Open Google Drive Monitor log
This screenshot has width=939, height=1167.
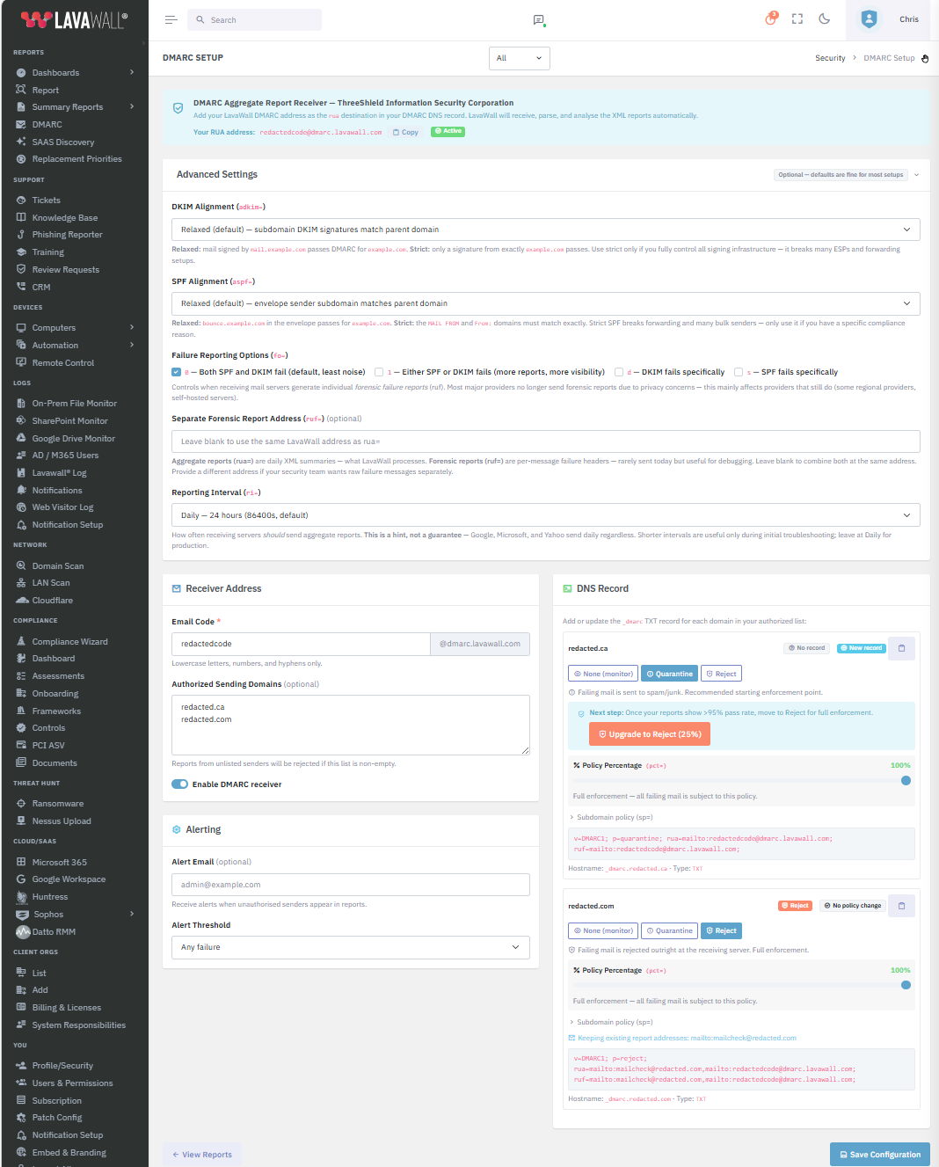(75, 439)
